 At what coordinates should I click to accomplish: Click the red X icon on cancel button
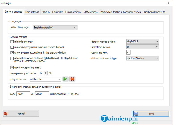(x=6, y=114)
